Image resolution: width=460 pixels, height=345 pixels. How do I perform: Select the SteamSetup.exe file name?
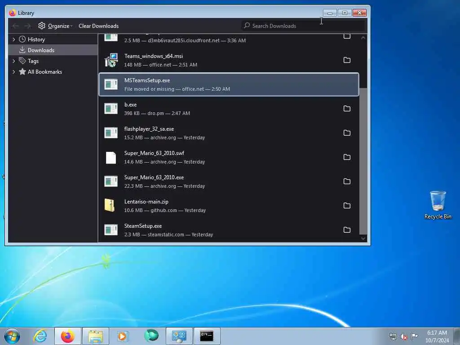[143, 226]
